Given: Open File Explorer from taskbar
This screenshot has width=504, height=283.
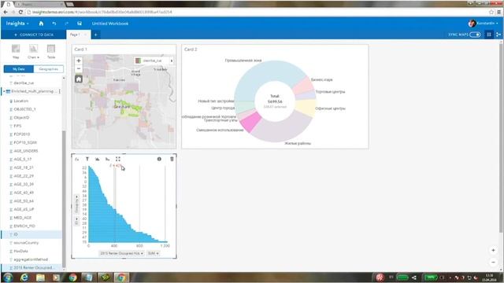Looking at the screenshot, I should (x=40, y=277).
